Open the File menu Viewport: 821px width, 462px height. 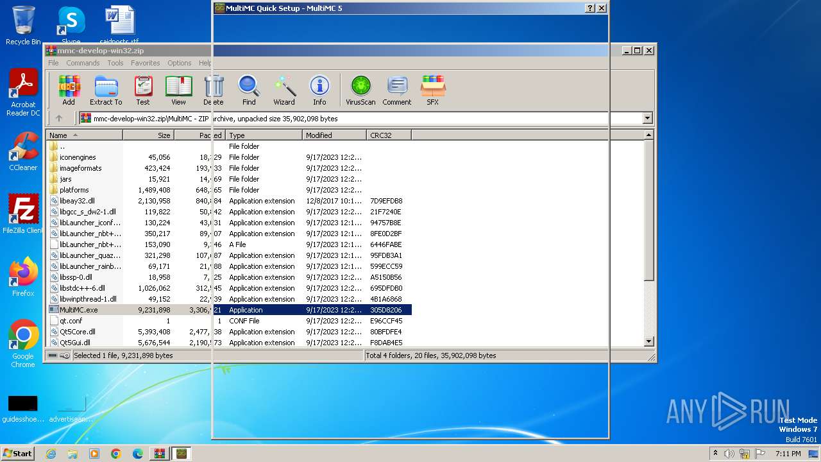(x=53, y=63)
